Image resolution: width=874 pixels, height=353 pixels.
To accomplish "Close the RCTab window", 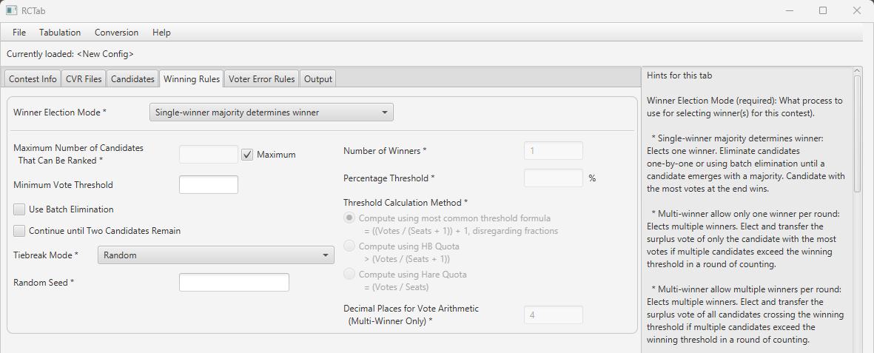I will 857,10.
